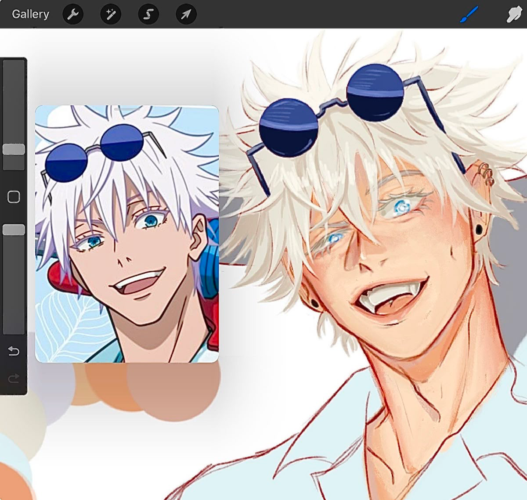This screenshot has width=527, height=500.
Task: Adjust the brush size slider handle
Action: pos(14,149)
